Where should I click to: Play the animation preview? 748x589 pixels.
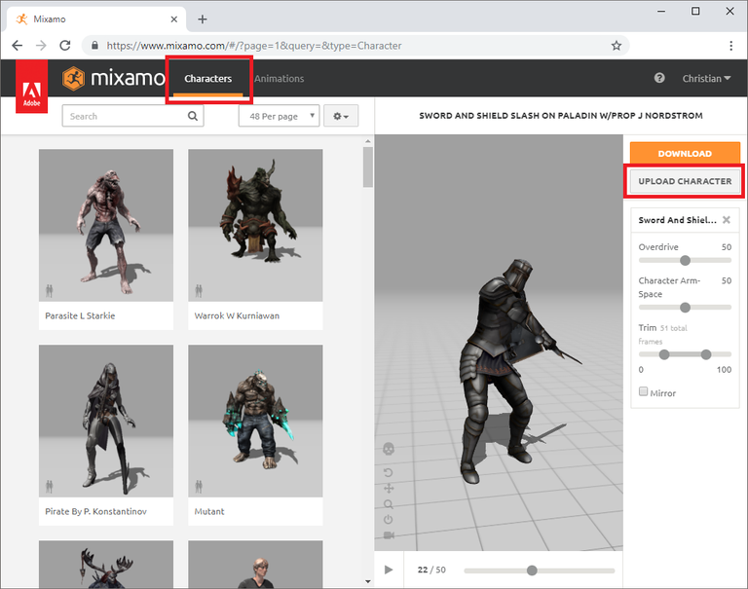coord(389,570)
